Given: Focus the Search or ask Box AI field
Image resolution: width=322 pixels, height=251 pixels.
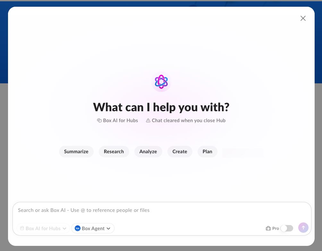Looking at the screenshot, I should [x=160, y=210].
